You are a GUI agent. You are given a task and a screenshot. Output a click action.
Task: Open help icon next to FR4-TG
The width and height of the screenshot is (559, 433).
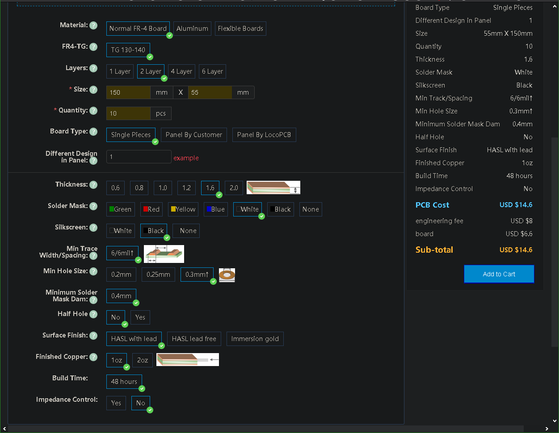tap(93, 47)
